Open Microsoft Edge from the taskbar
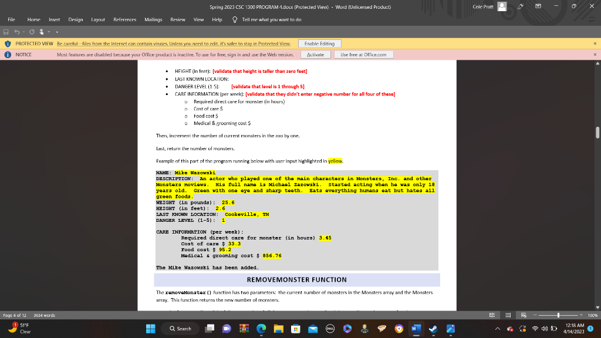The height and width of the screenshot is (338, 601). click(x=261, y=329)
